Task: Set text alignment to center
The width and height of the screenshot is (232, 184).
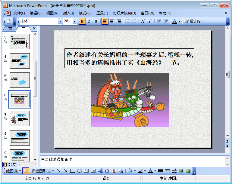Action: tap(112, 21)
